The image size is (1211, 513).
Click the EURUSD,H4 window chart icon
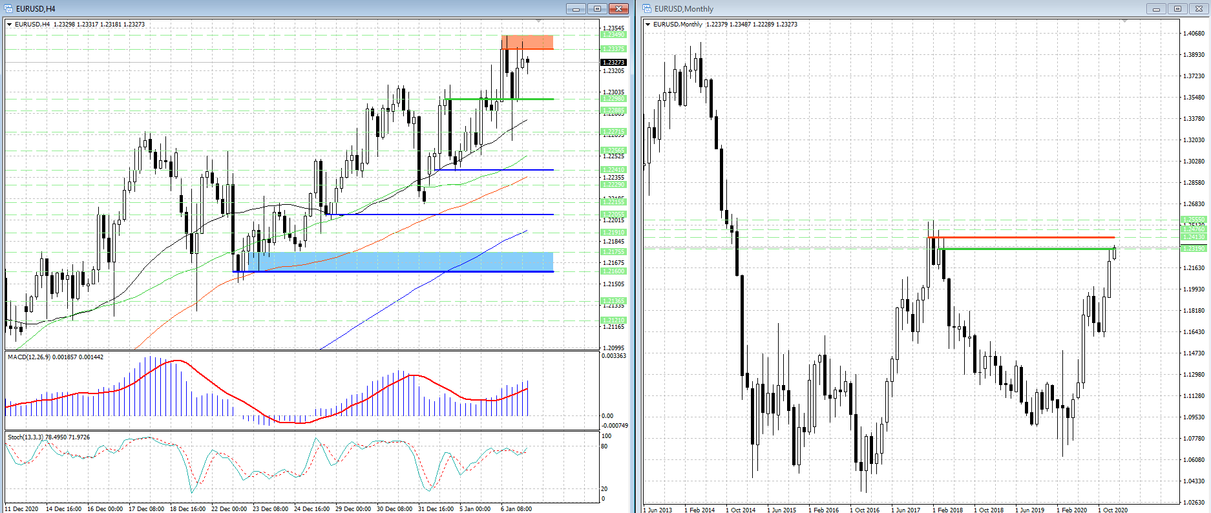coord(8,8)
